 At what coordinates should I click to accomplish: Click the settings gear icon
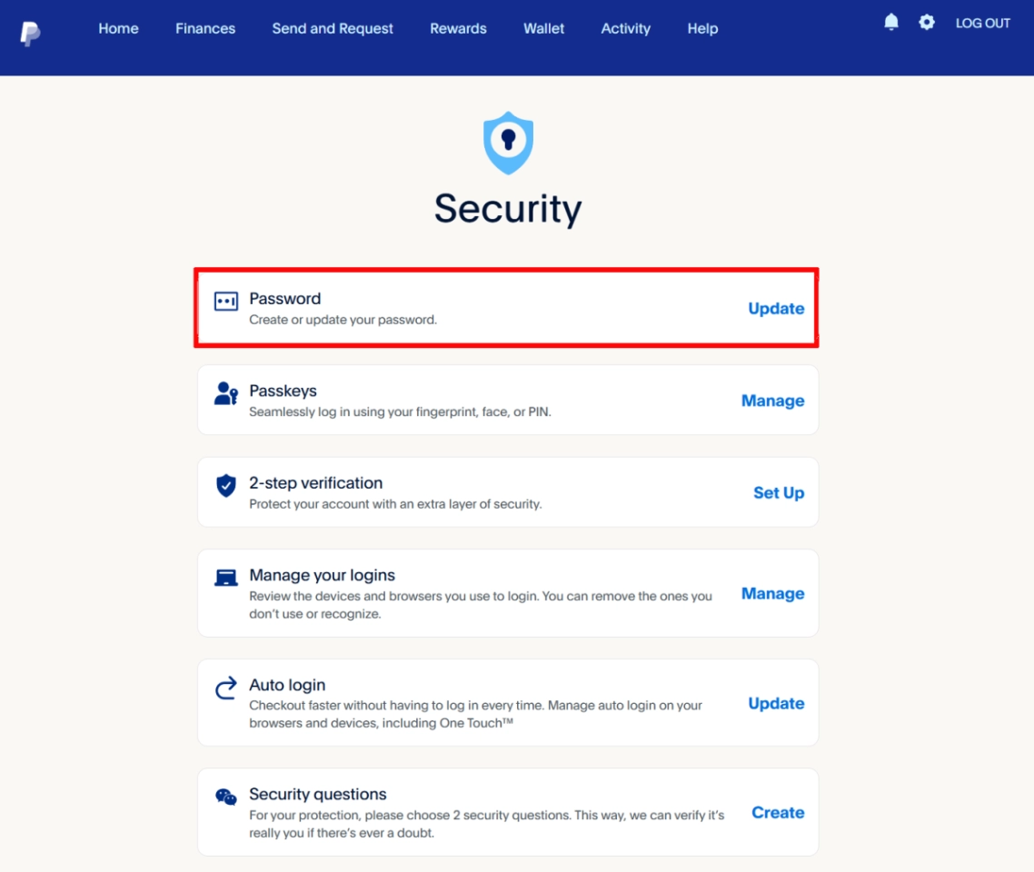927,22
